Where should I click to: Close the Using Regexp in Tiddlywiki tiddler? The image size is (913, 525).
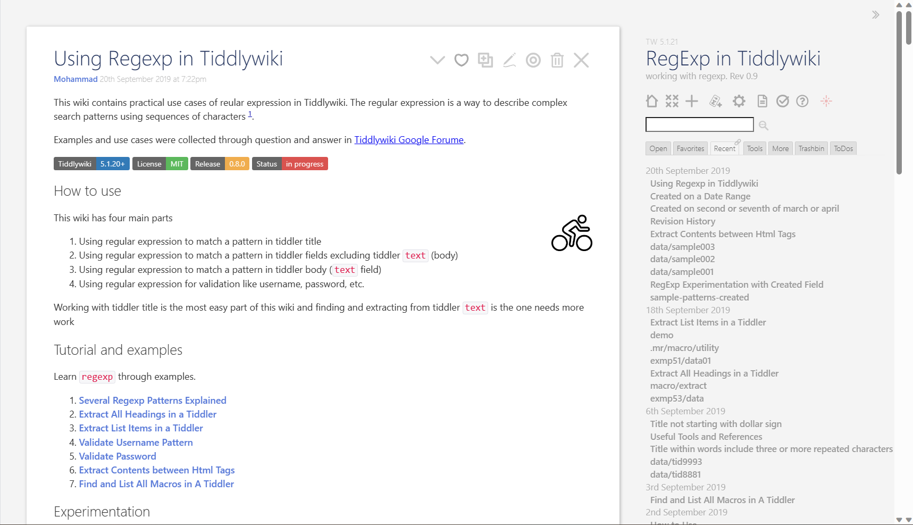click(581, 60)
